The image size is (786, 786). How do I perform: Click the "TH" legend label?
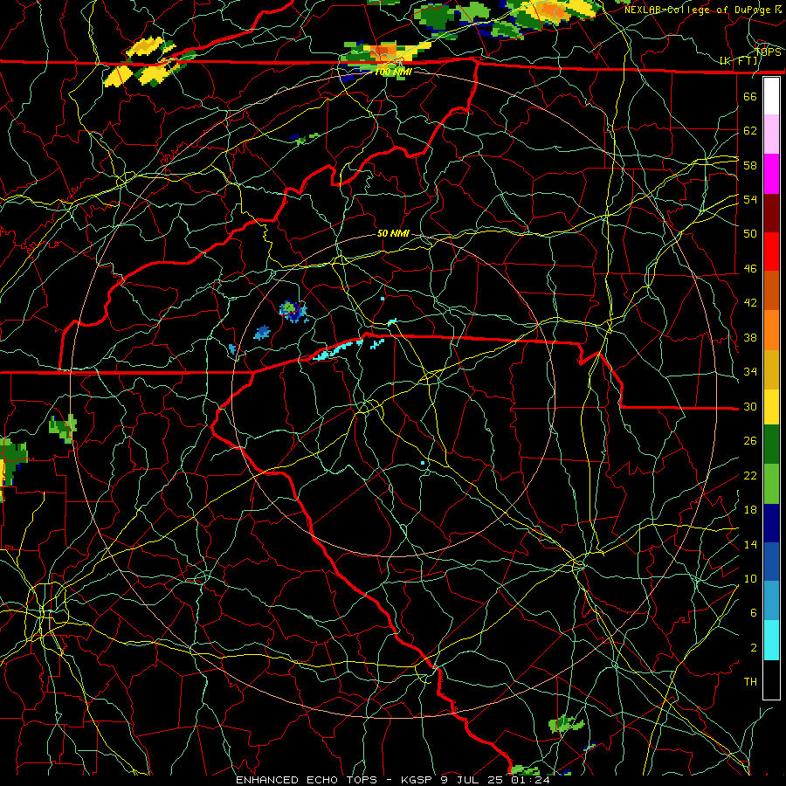(750, 682)
